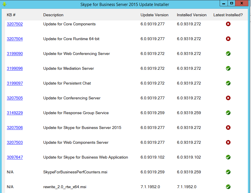Image resolution: width=251 pixels, height=193 pixels.
Task: Click the red X status for Core Components
Action: click(228, 24)
